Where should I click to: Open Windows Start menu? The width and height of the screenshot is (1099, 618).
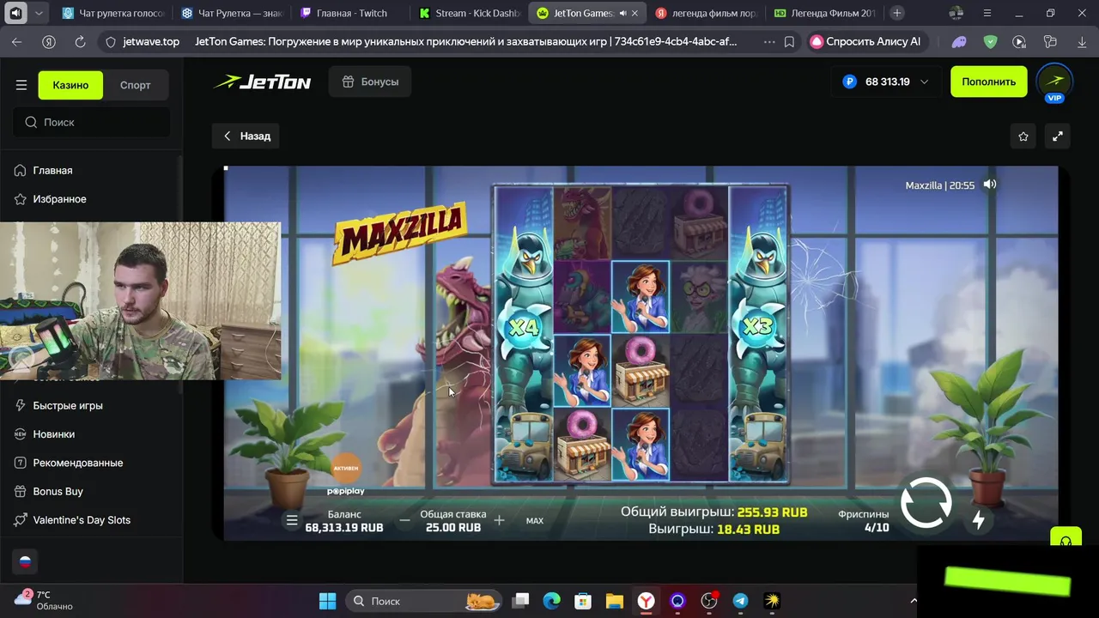327,601
